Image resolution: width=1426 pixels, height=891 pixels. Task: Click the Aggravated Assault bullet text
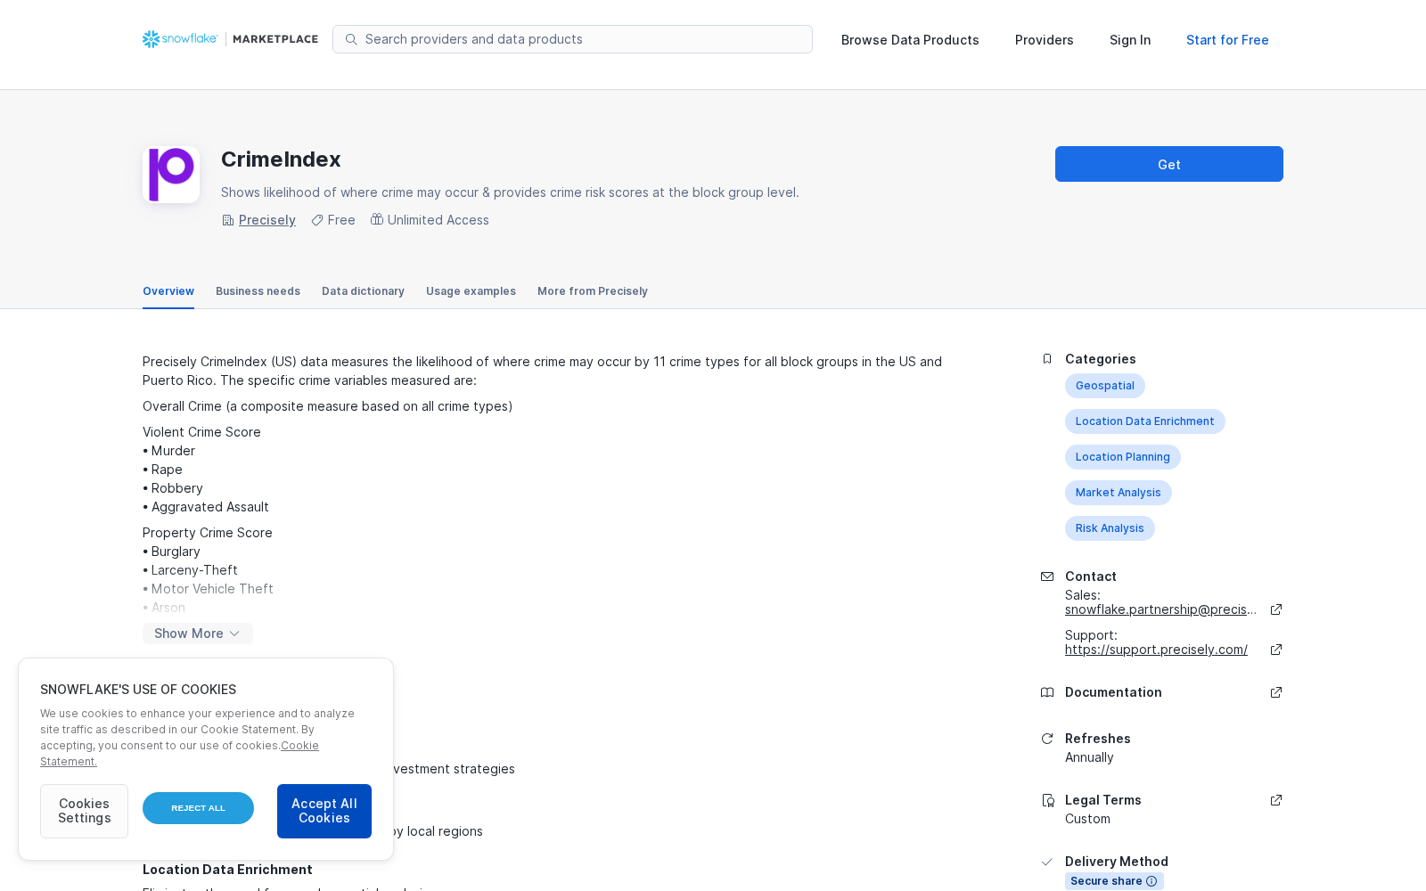click(x=209, y=507)
